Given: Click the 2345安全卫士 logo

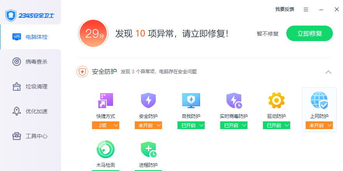Looking at the screenshot, I should coord(30,16).
